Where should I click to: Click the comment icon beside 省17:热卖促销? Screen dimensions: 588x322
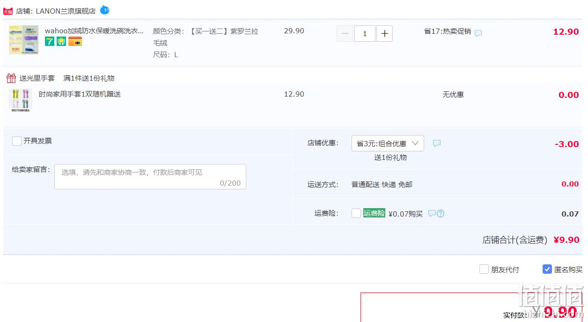(x=478, y=33)
